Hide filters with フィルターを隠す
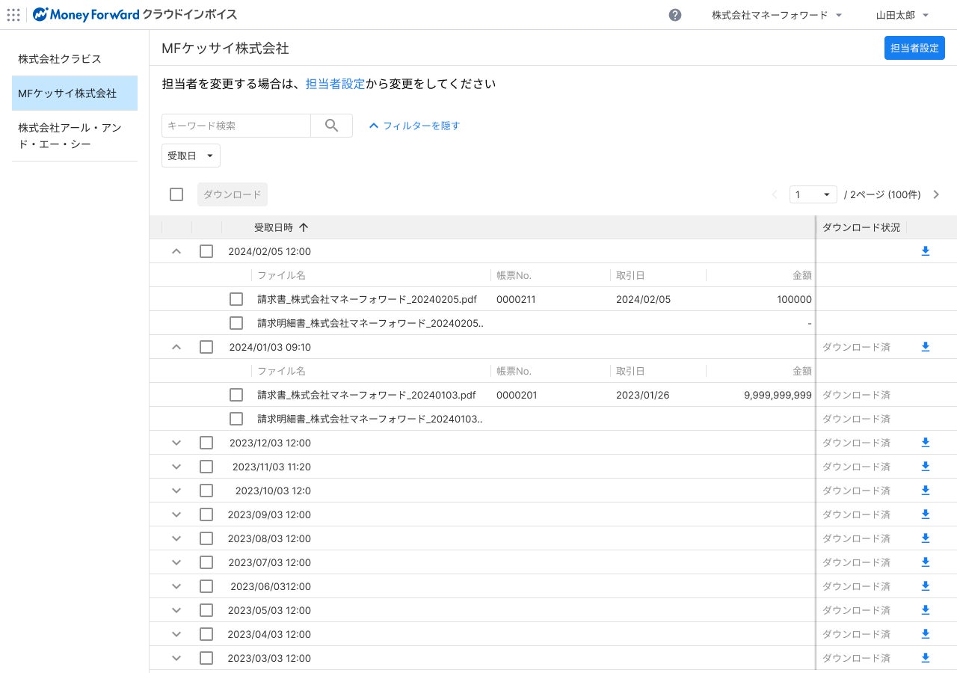The height and width of the screenshot is (673, 957). pyautogui.click(x=414, y=126)
